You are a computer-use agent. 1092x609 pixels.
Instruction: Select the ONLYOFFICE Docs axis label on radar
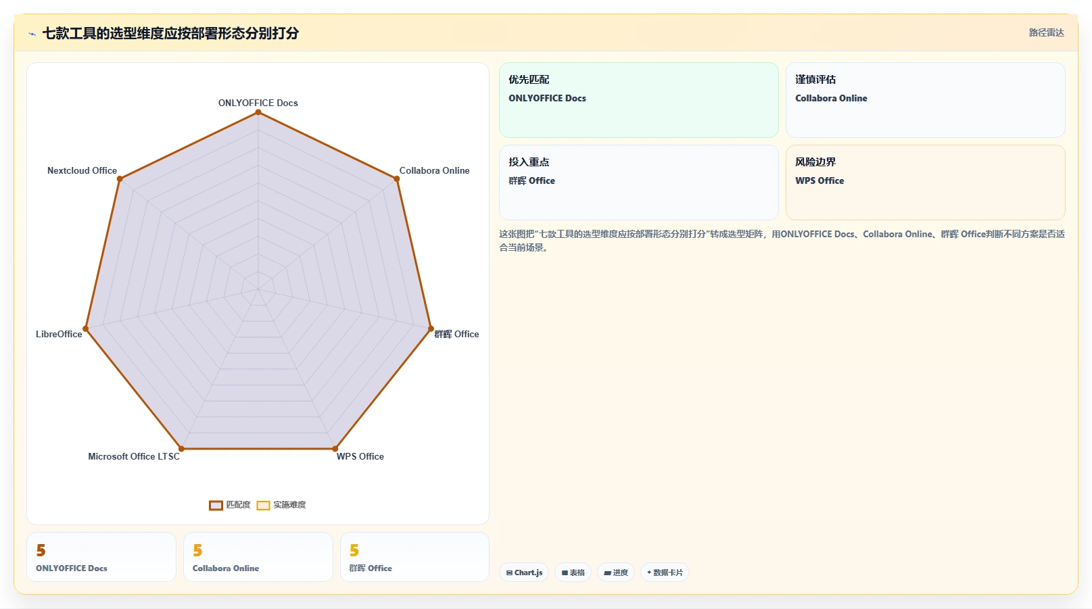tap(258, 103)
